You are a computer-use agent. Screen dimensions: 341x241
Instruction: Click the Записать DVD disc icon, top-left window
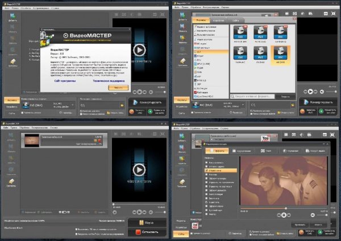point(132,111)
